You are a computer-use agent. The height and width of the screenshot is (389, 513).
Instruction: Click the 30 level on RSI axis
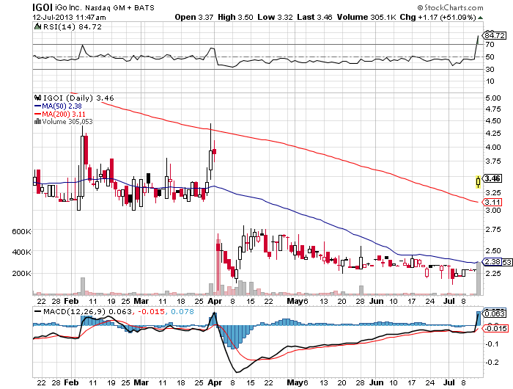click(x=490, y=69)
